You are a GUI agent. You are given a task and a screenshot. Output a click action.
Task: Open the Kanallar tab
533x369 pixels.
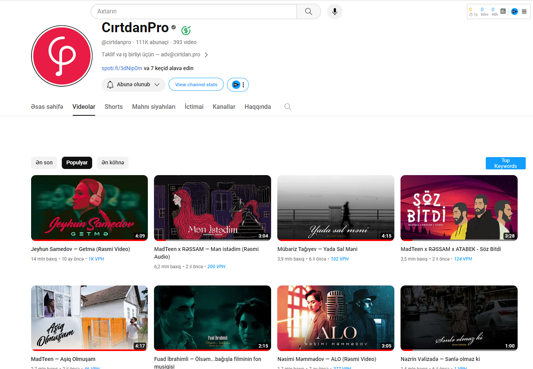(x=224, y=107)
